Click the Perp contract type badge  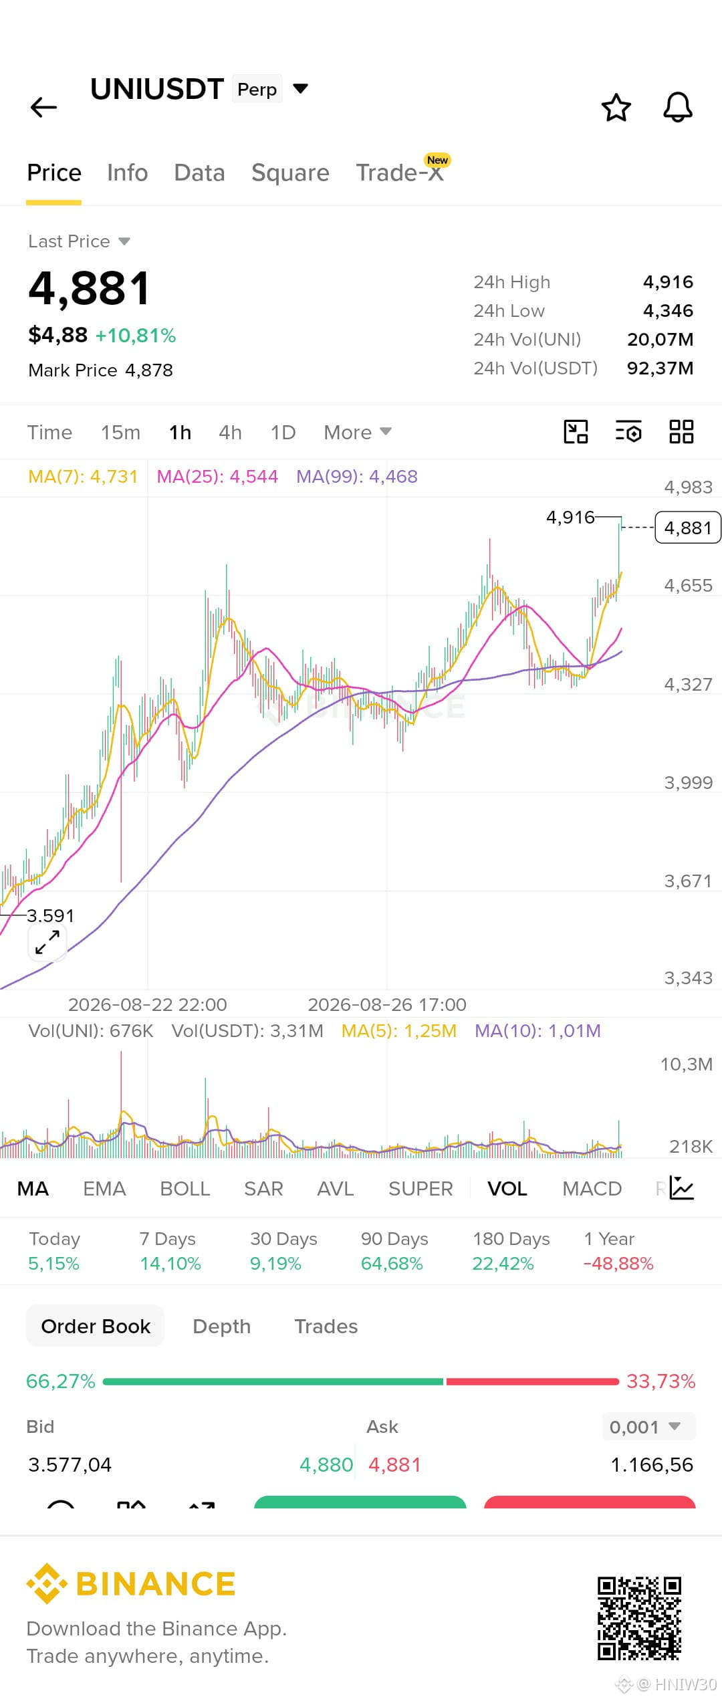257,89
